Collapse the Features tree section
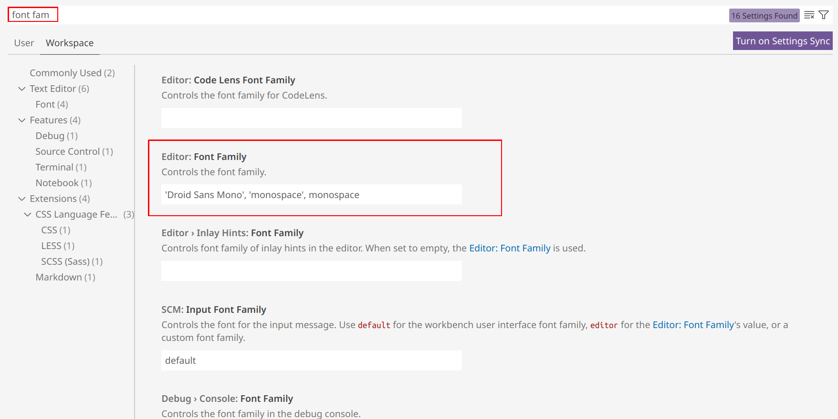 [x=22, y=120]
